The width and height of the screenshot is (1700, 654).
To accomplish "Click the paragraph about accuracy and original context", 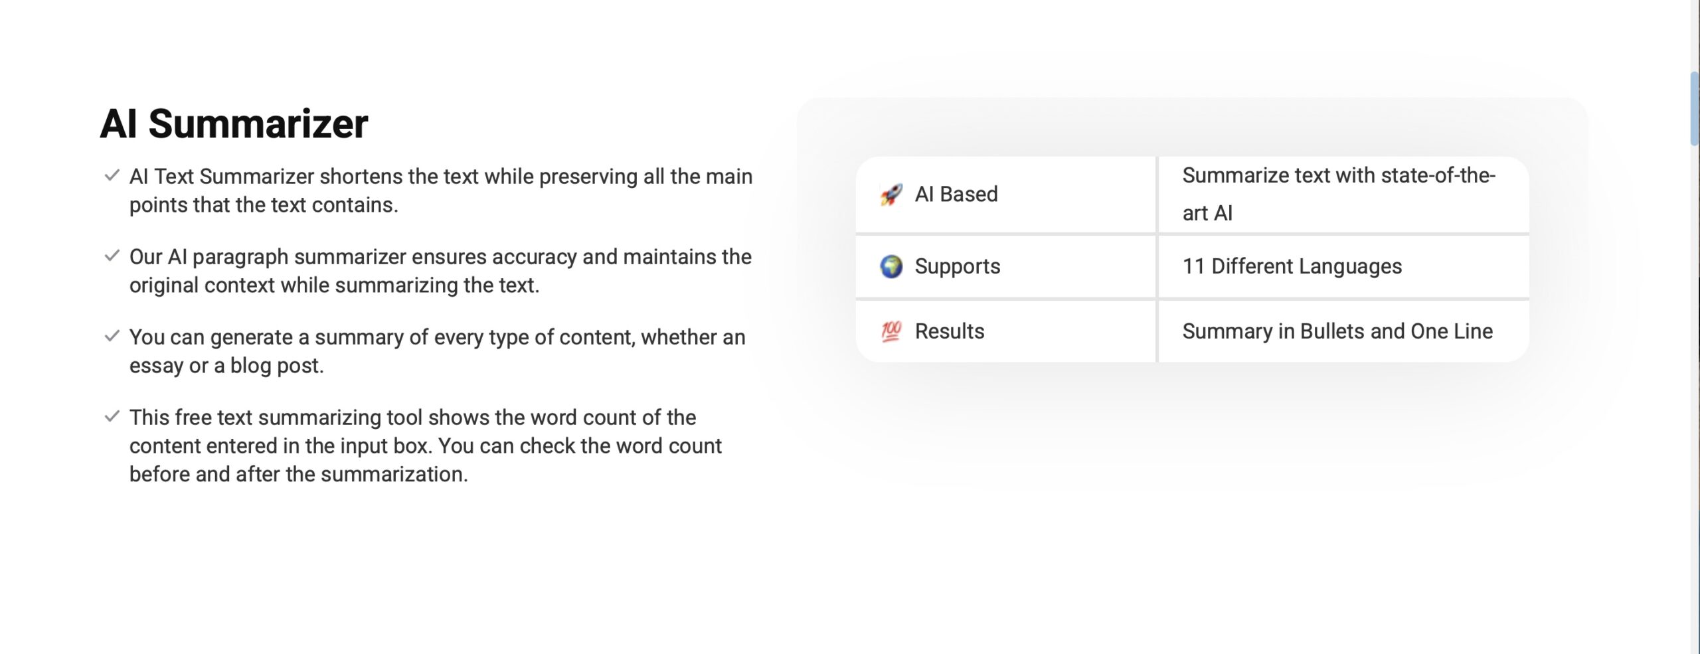I will pos(440,271).
